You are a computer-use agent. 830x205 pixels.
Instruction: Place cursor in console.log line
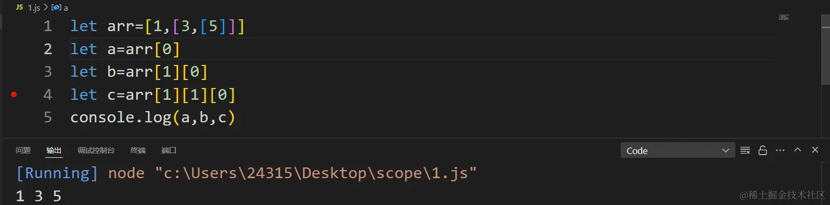[153, 118]
